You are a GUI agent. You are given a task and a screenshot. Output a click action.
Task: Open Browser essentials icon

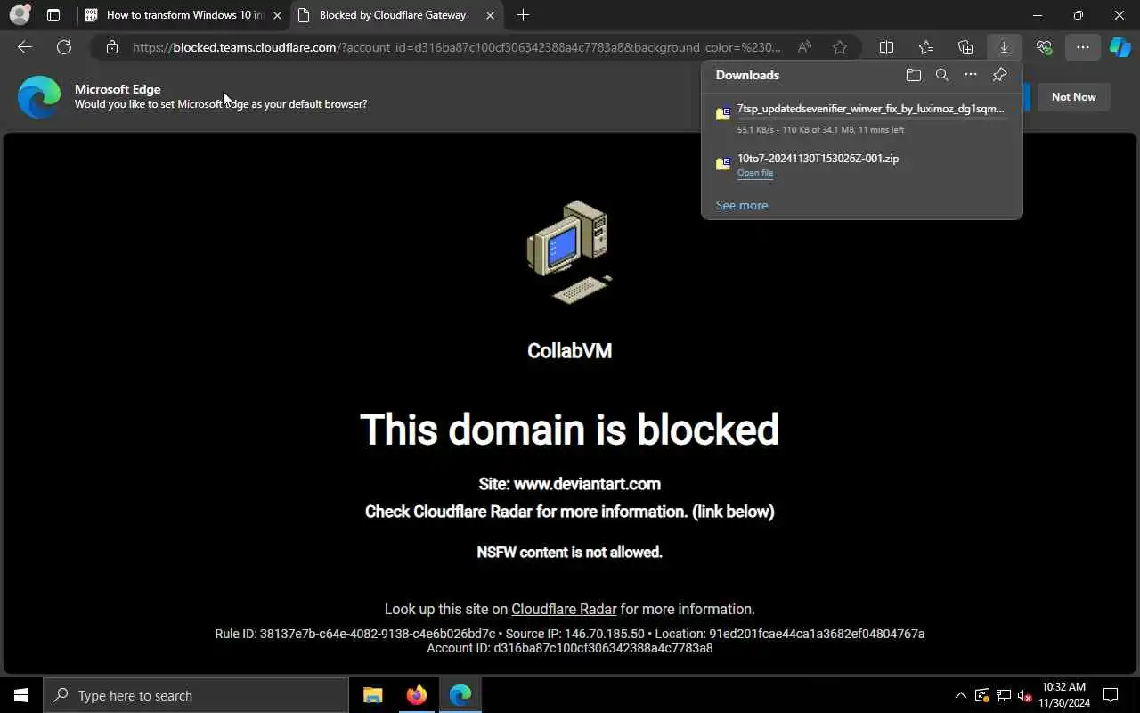1044,47
